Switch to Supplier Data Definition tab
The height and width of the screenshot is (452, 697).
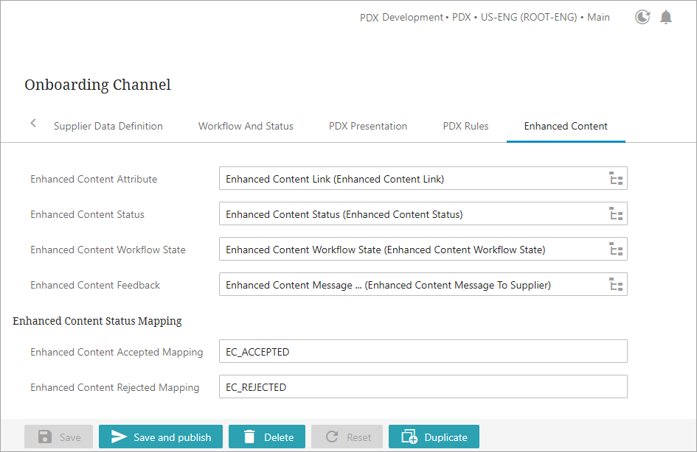(x=108, y=126)
